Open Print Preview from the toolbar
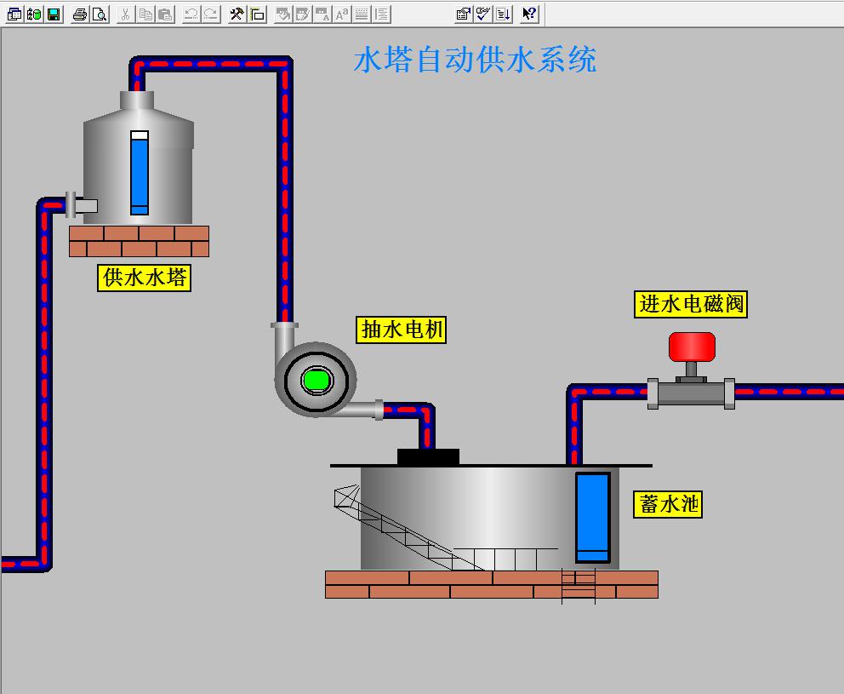The width and height of the screenshot is (844, 694). coord(100,14)
